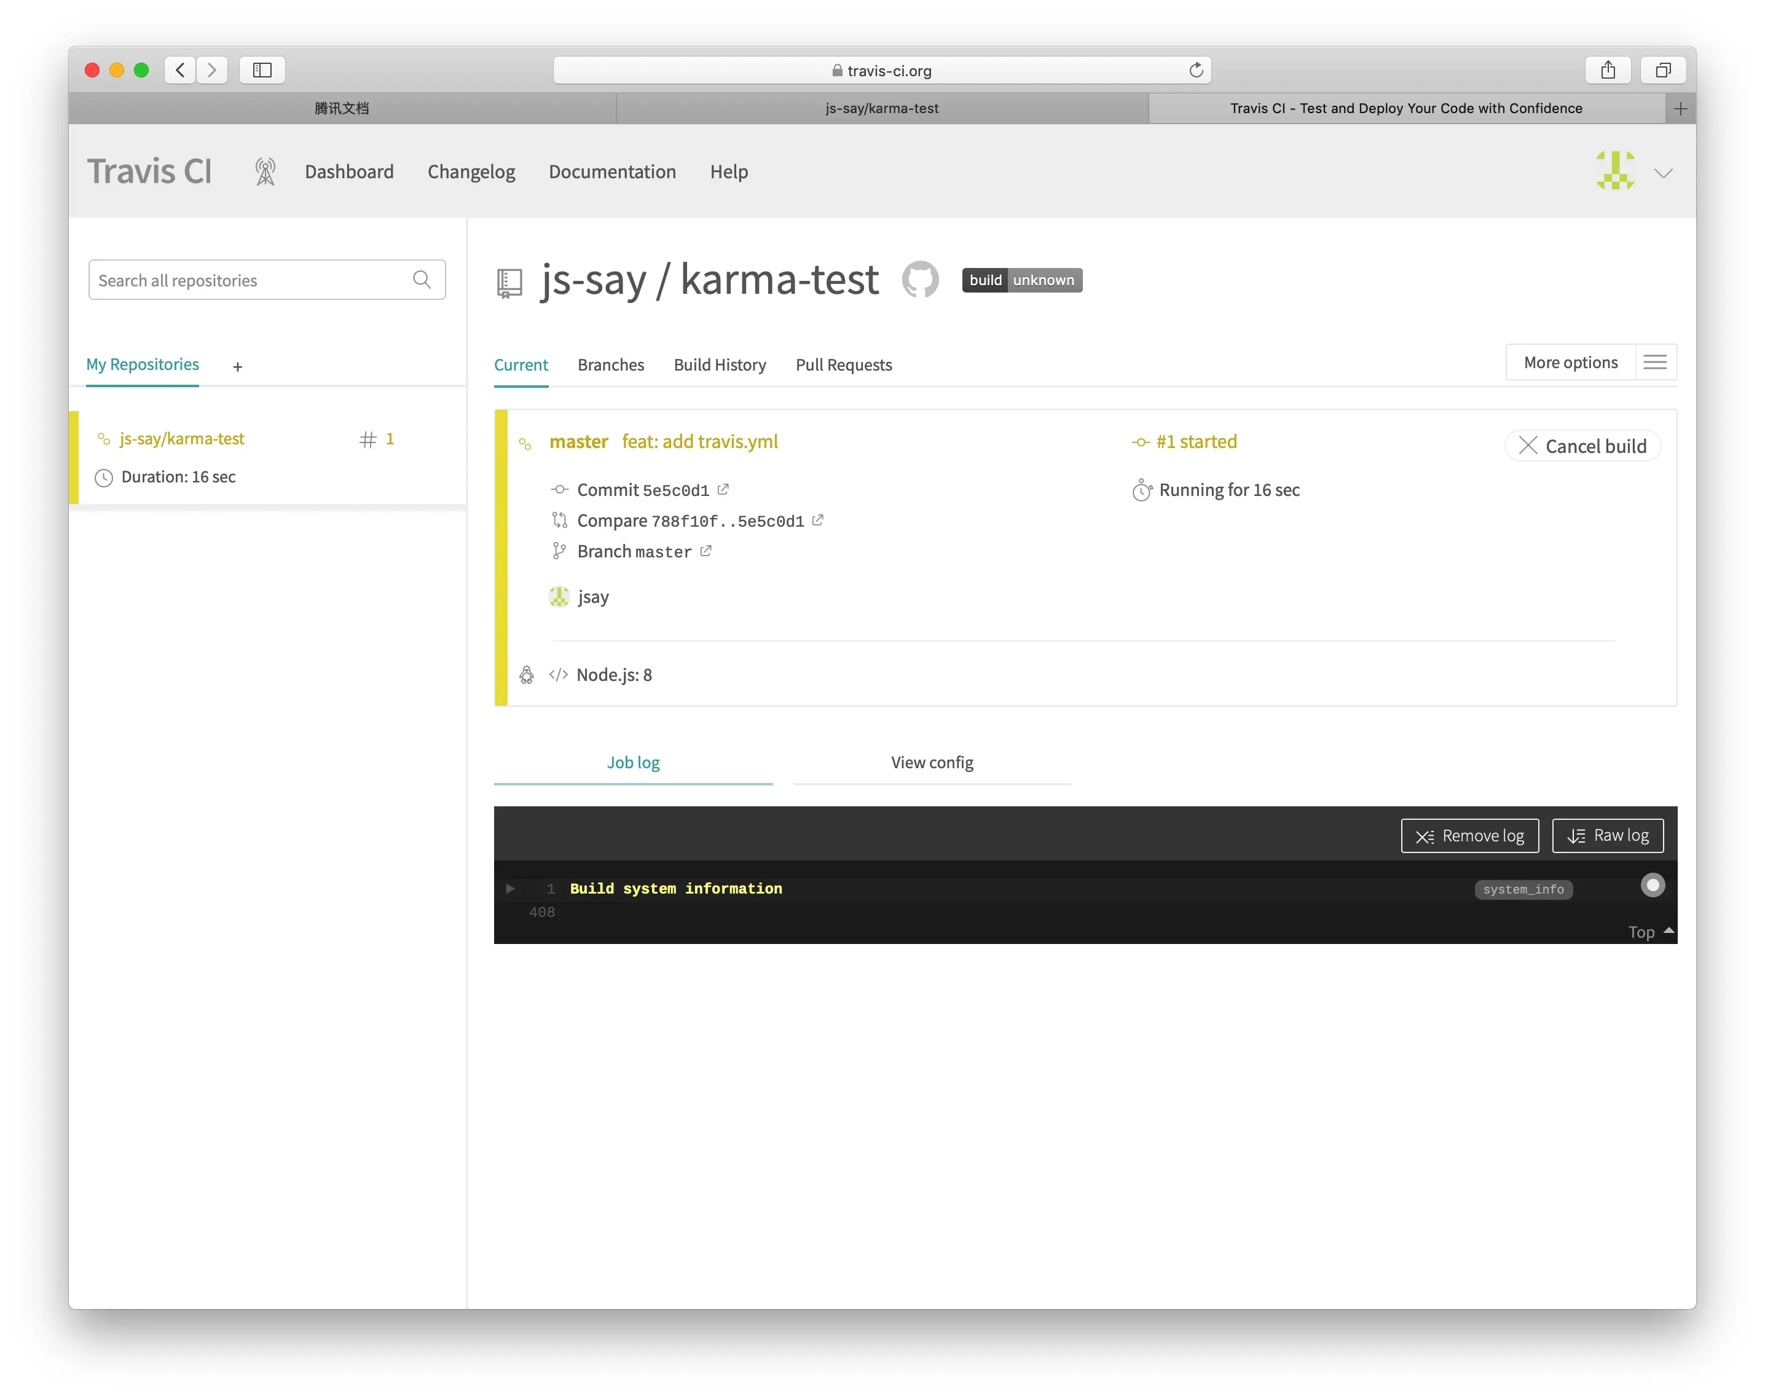Image resolution: width=1765 pixels, height=1400 pixels.
Task: Click the Cancel build button
Action: pos(1582,446)
